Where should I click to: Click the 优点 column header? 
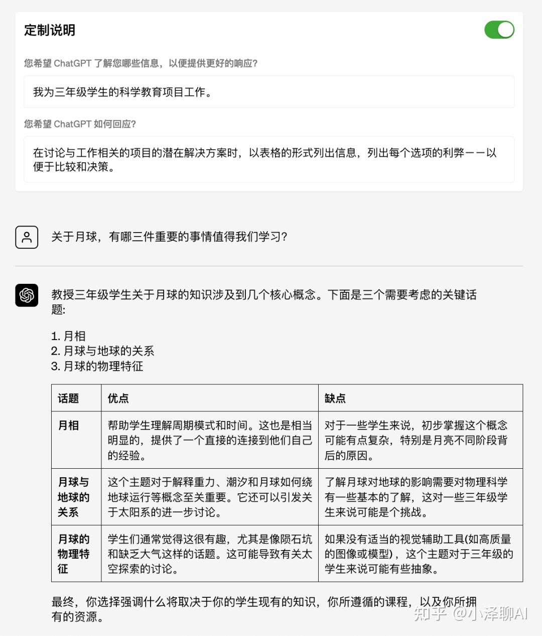point(118,398)
